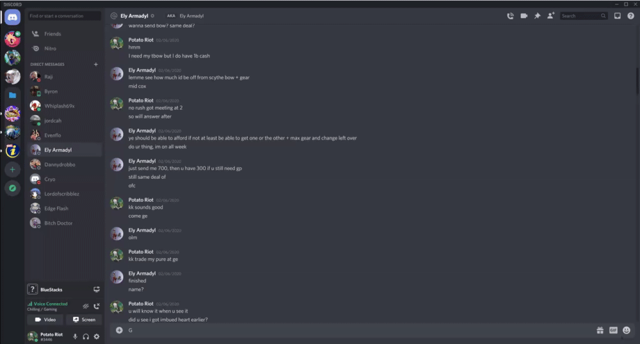Share your screen with the Screen button
Screen dimensions: 640x344
pyautogui.click(x=84, y=320)
